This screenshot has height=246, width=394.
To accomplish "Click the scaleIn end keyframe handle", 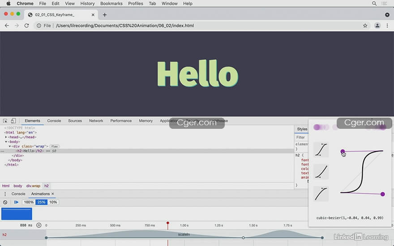I will [322, 238].
